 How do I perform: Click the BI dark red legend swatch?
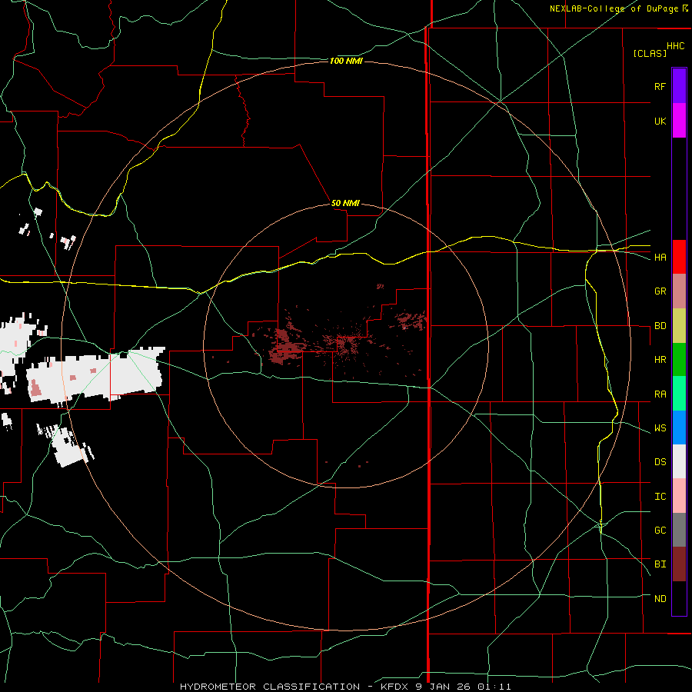[x=679, y=564]
